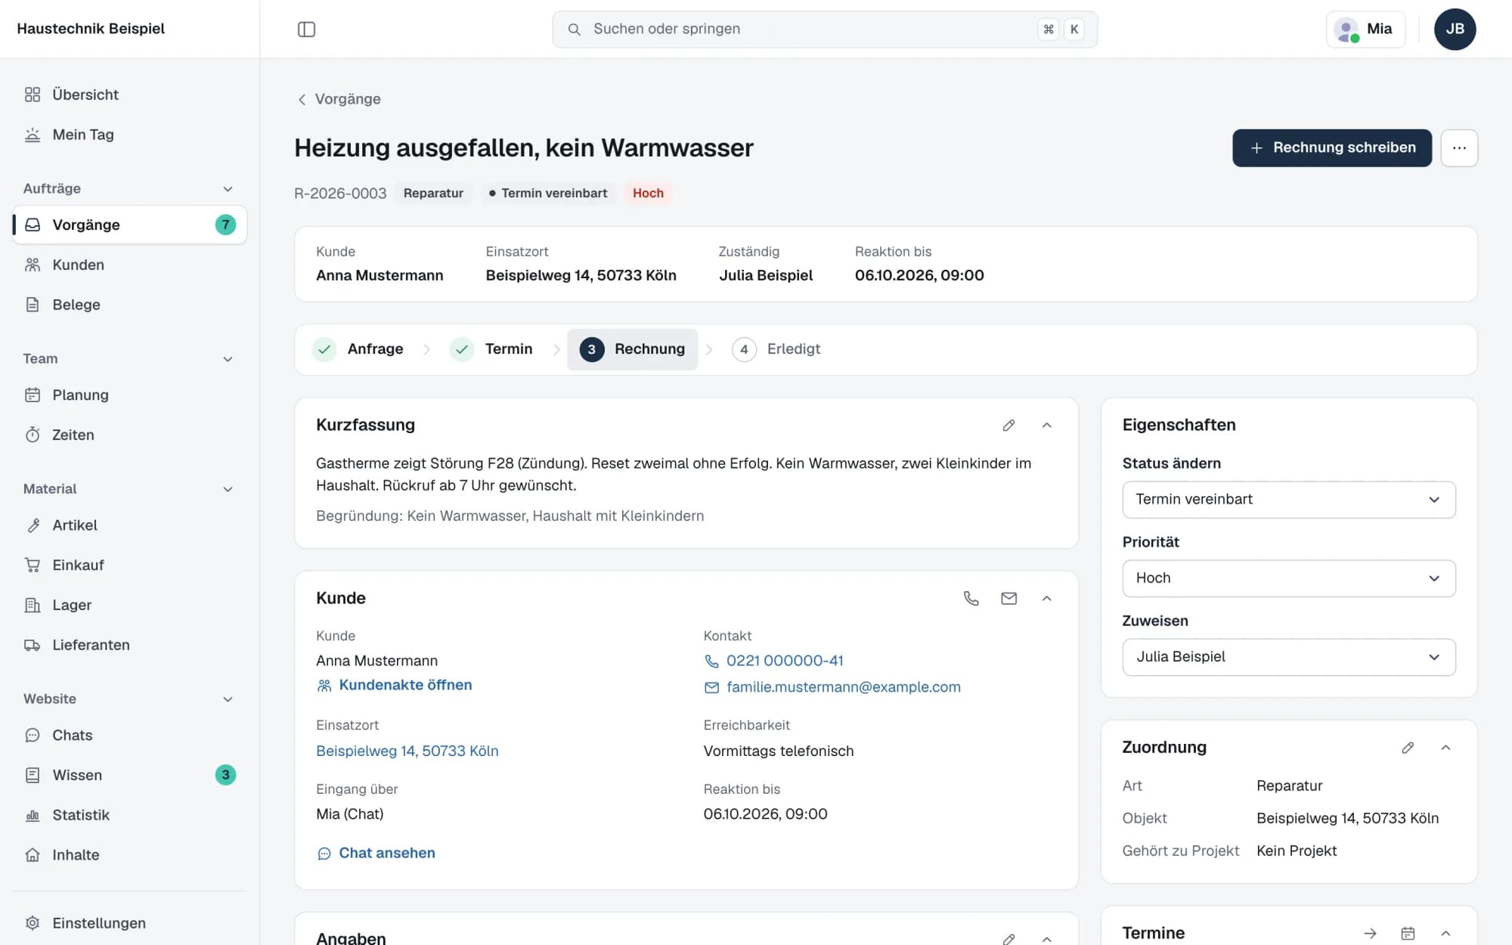
Task: Collapse the Website sidebar section
Action: 228,699
